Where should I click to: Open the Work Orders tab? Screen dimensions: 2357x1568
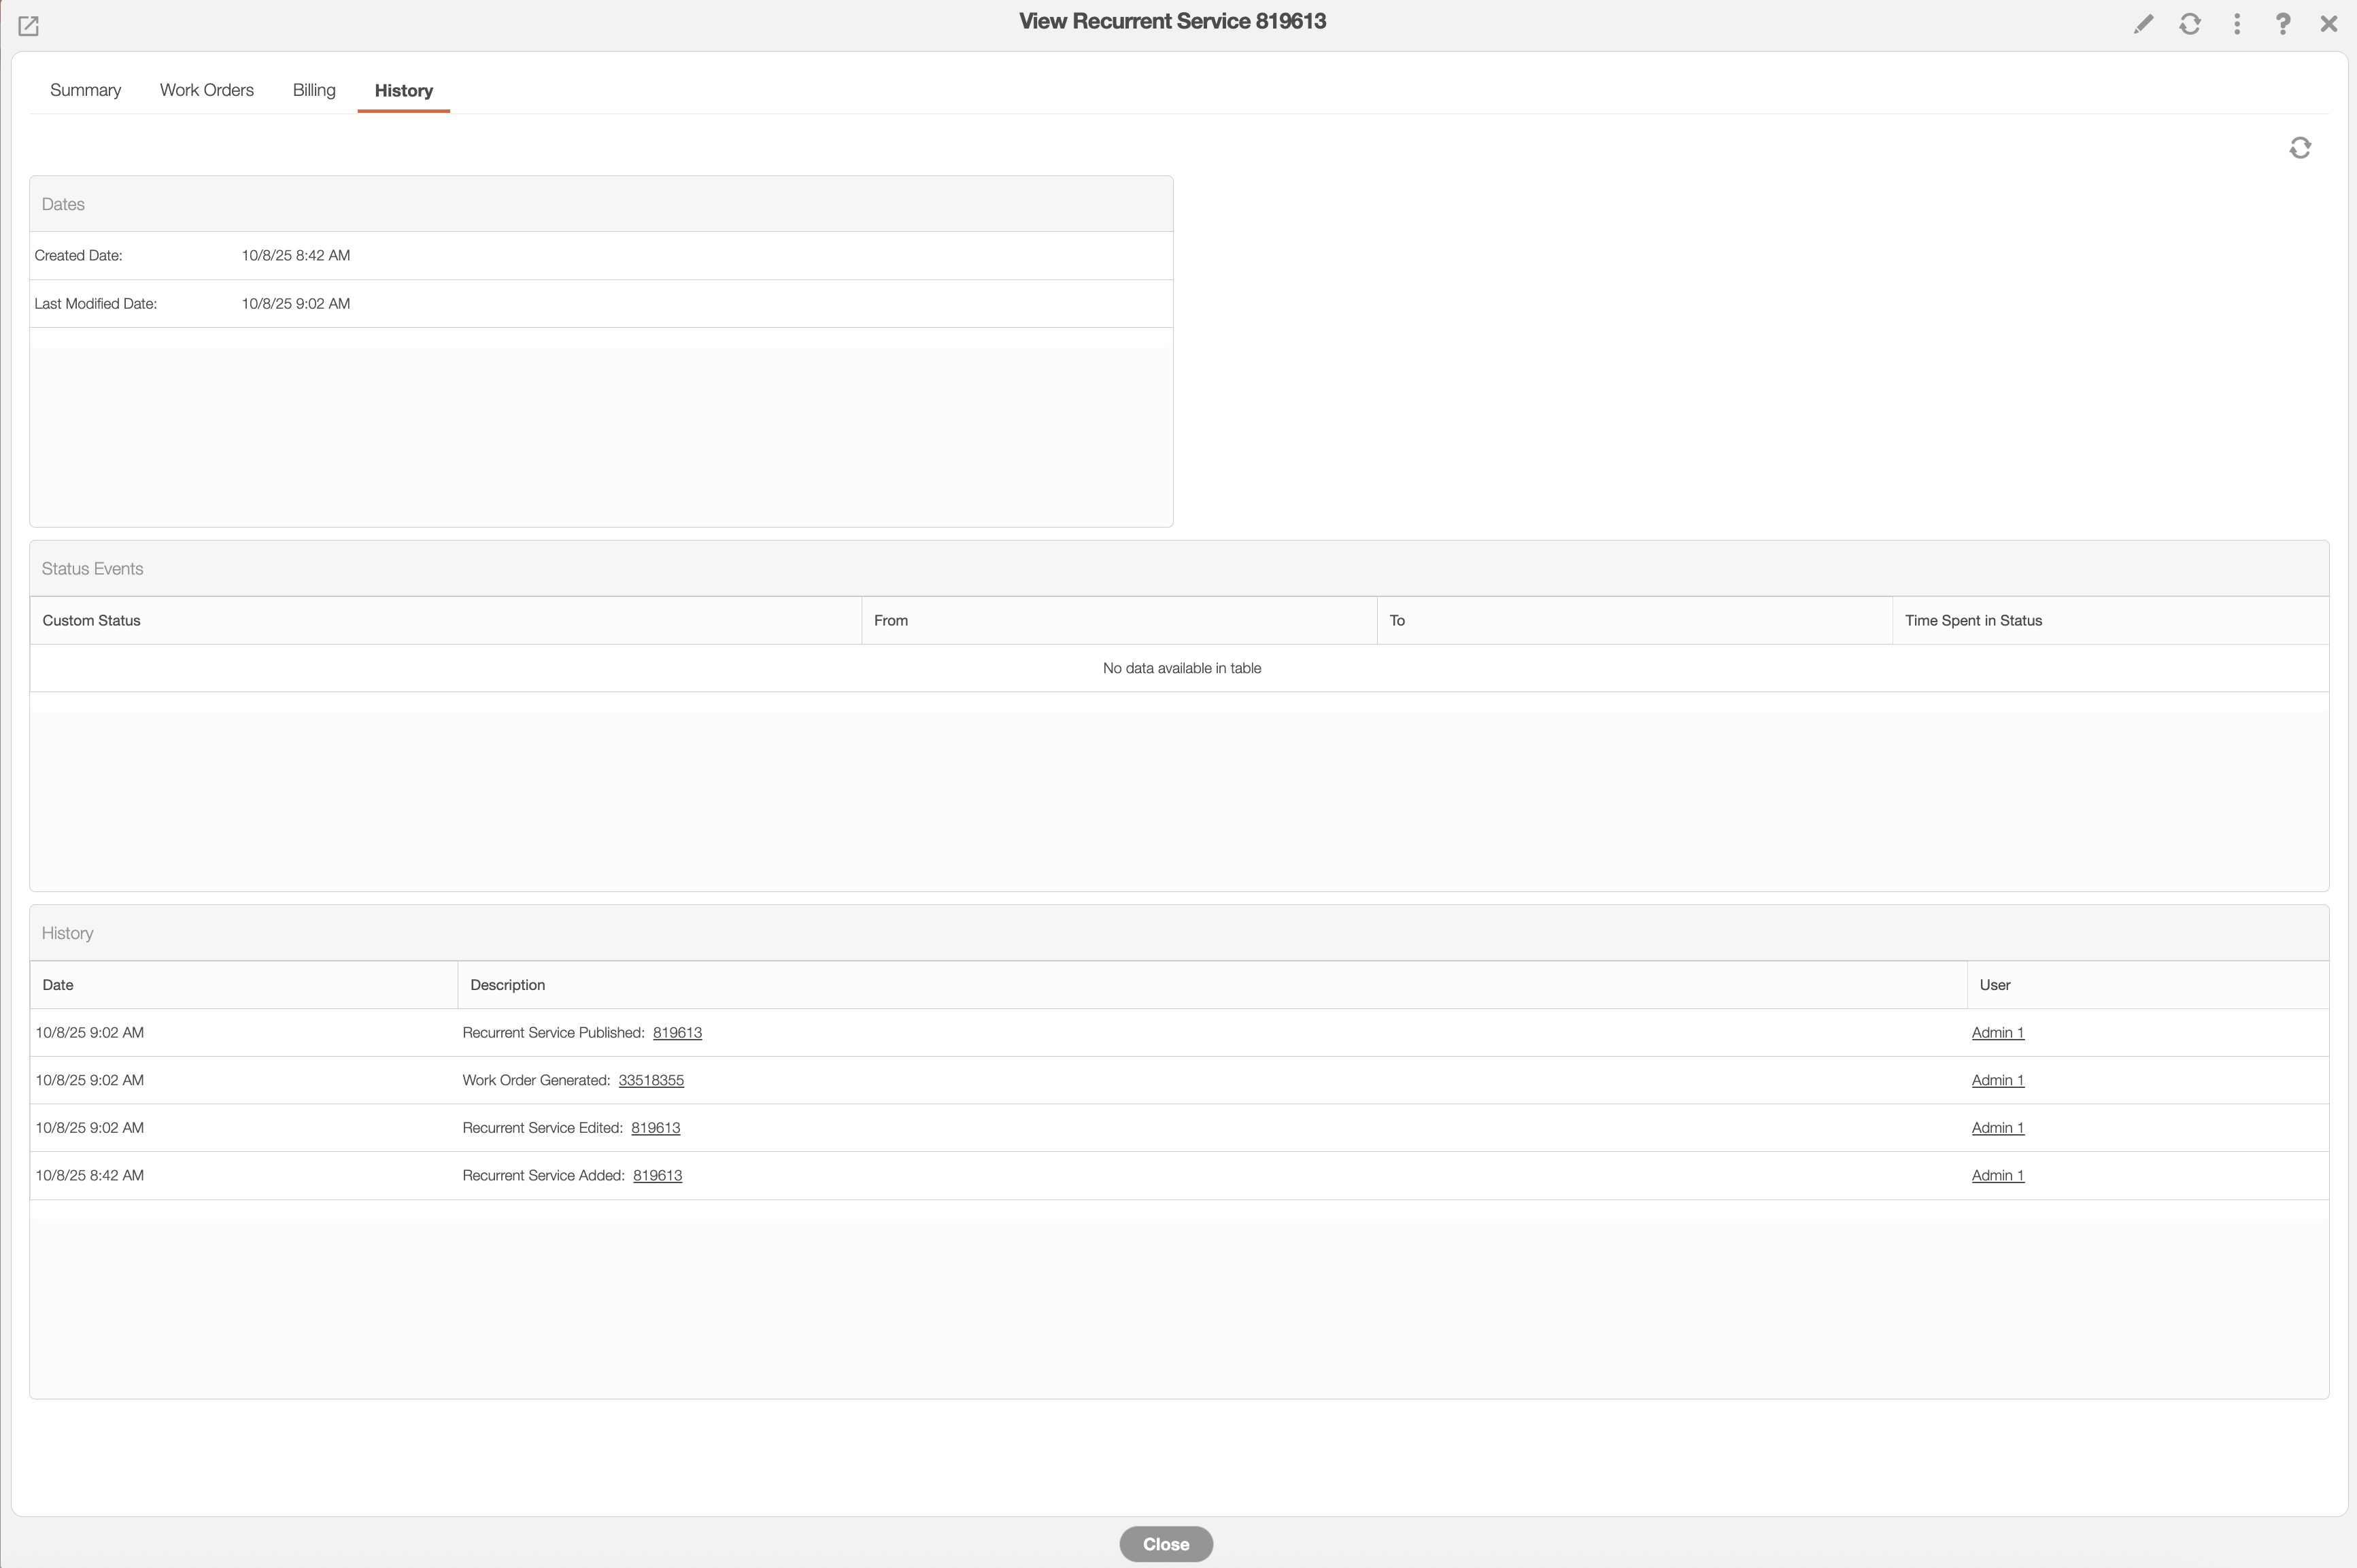point(206,90)
